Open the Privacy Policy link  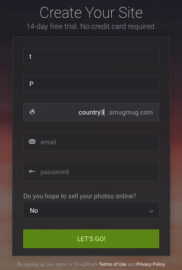coord(151,264)
